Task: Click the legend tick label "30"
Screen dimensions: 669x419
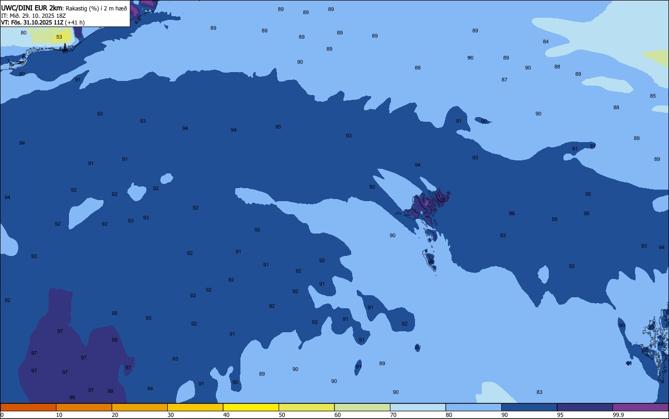Action: click(170, 415)
